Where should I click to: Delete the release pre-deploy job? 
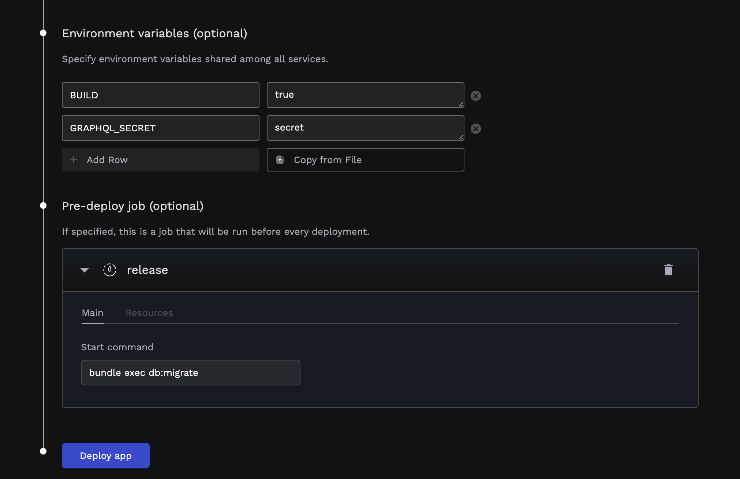click(668, 270)
